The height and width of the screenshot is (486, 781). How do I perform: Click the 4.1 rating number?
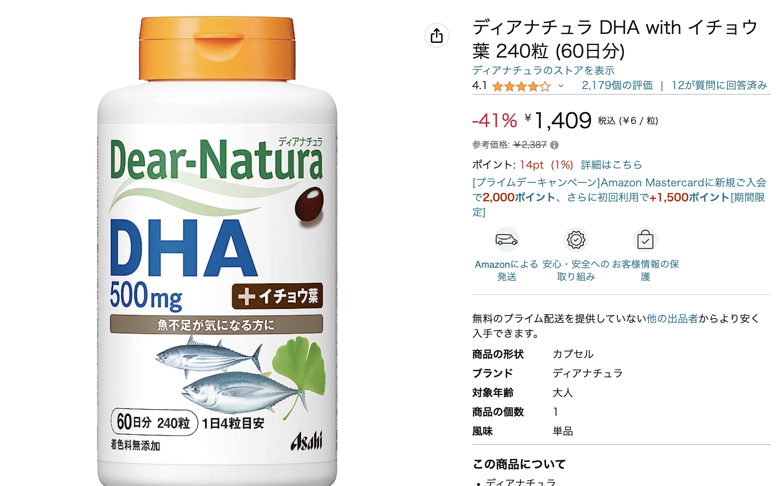(x=479, y=85)
